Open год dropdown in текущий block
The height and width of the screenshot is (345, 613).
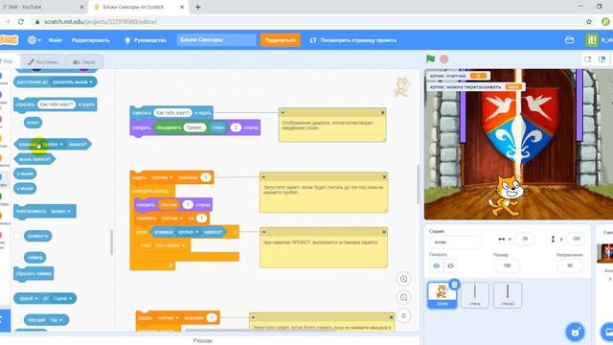click(56, 320)
